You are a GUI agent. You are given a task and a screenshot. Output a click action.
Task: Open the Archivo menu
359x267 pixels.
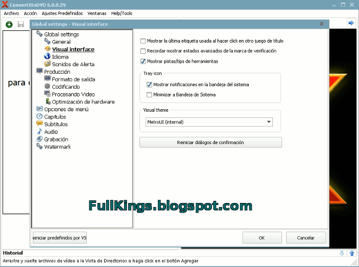point(11,13)
